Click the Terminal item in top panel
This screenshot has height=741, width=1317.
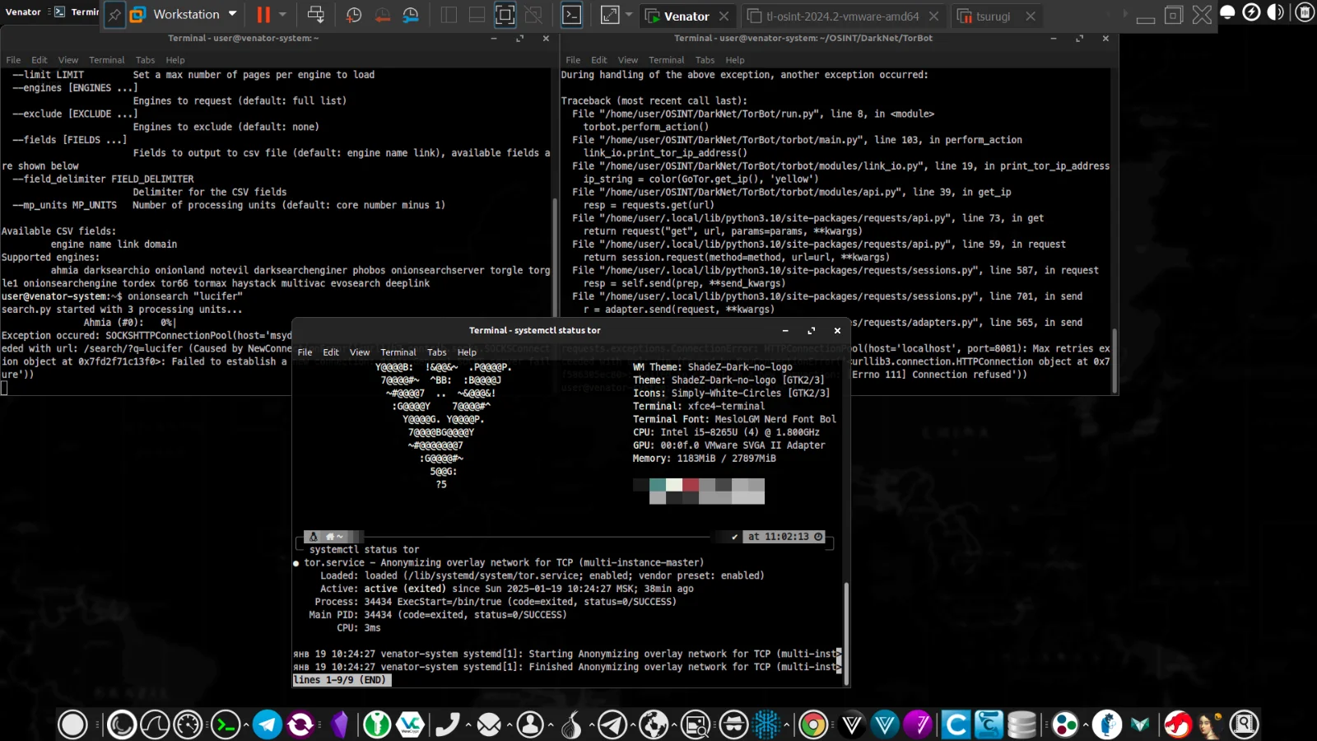click(x=77, y=12)
